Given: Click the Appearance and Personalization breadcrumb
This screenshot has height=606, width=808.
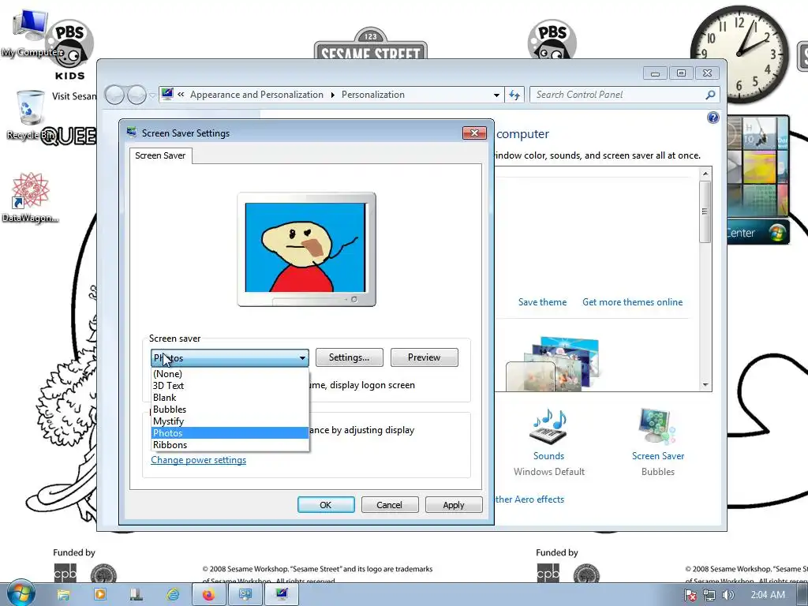Looking at the screenshot, I should 256,95.
